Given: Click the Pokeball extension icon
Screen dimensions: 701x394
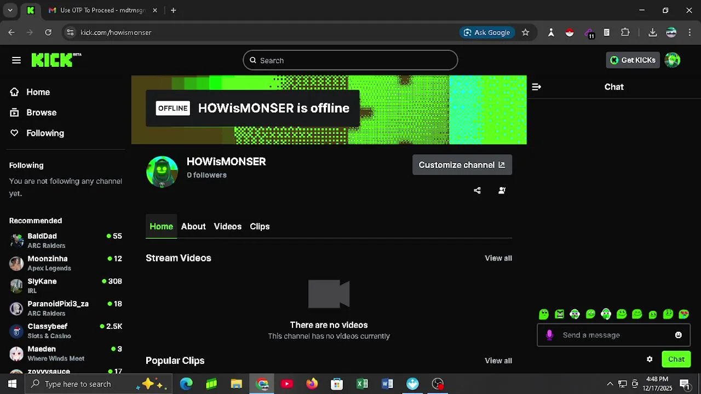Looking at the screenshot, I should [x=570, y=32].
